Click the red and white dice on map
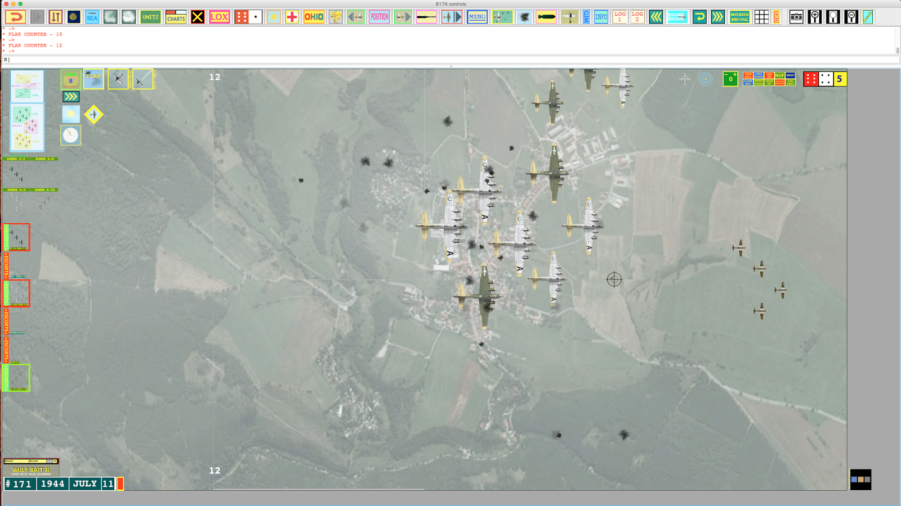901x506 pixels. click(818, 79)
